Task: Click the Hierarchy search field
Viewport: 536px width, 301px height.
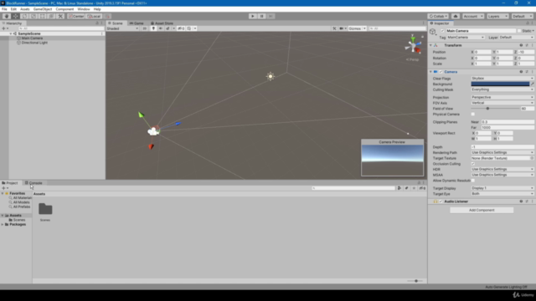Action: [61, 28]
